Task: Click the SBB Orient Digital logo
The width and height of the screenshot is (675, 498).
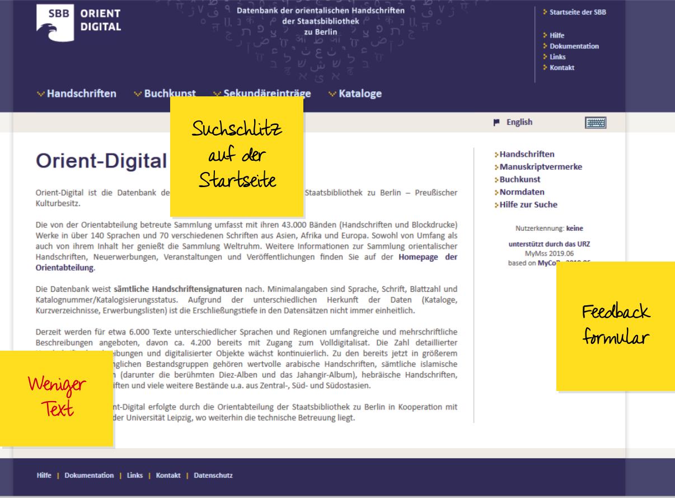Action: [x=79, y=23]
